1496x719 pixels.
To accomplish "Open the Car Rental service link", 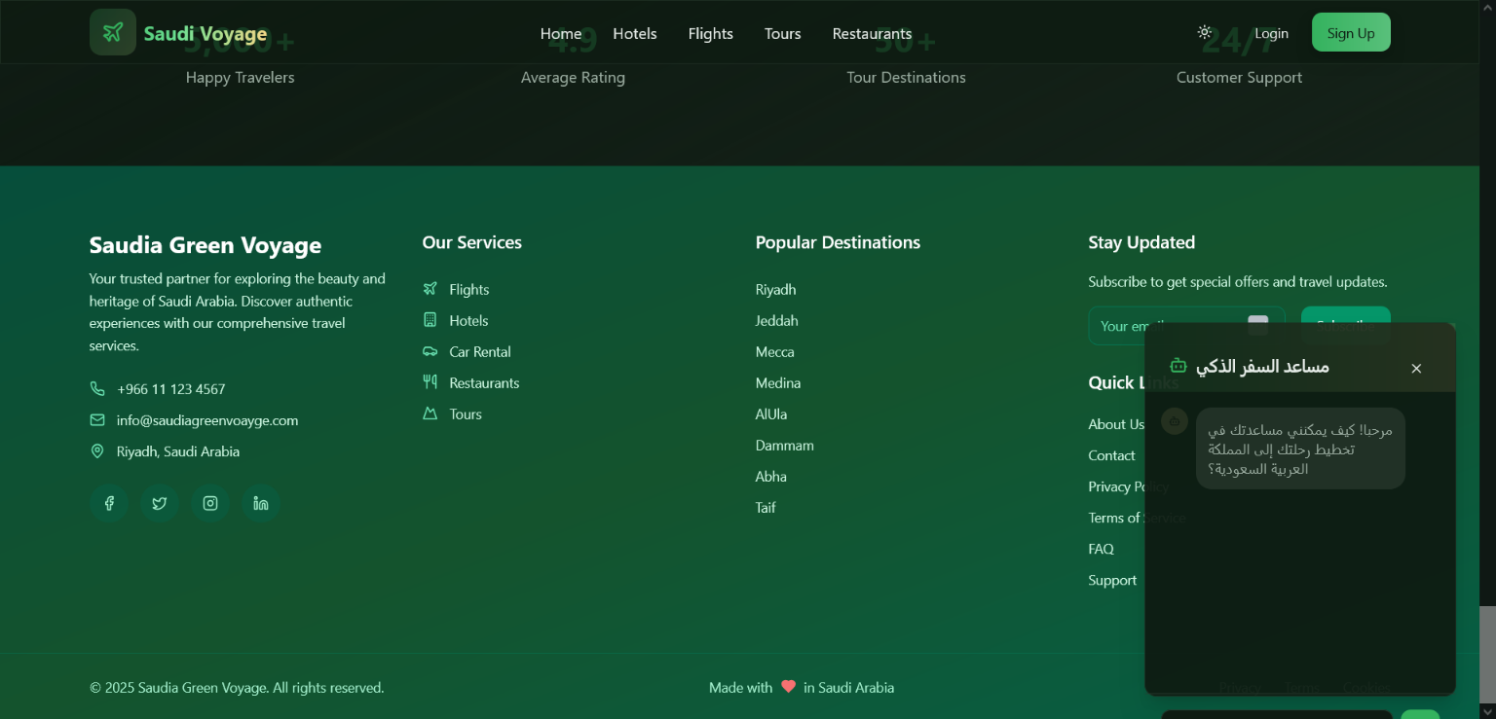I will (x=479, y=352).
